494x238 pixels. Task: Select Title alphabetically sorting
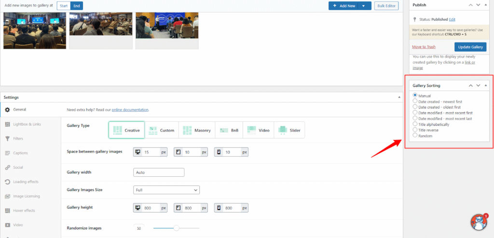coord(415,124)
